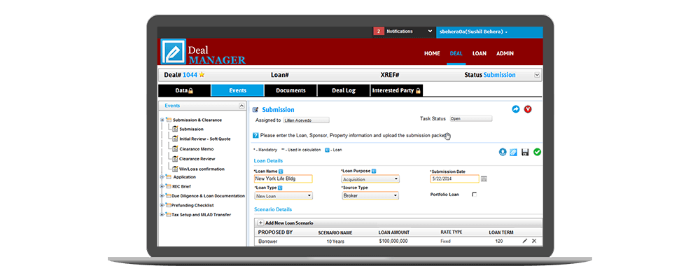The width and height of the screenshot is (700, 280).
Task: Click the green checkmark complete icon
Action: [537, 153]
